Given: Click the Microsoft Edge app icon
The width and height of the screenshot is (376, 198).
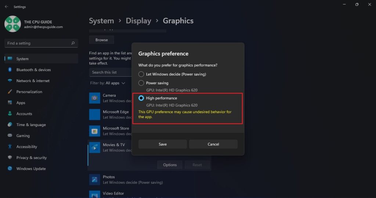Looking at the screenshot, I should 95,114.
